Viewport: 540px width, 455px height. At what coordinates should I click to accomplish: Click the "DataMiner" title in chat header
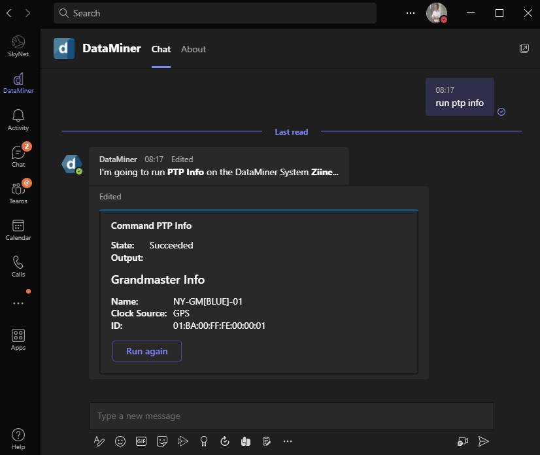pyautogui.click(x=112, y=48)
